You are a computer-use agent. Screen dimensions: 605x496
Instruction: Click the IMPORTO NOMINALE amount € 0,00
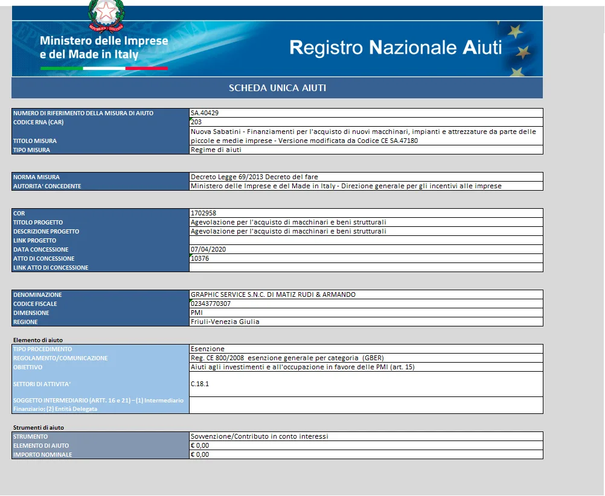pyautogui.click(x=366, y=455)
